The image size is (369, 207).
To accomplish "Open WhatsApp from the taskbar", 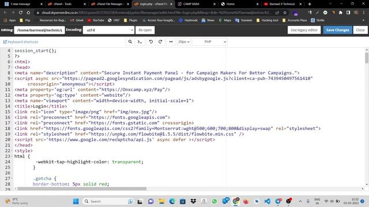I will pos(214,201).
